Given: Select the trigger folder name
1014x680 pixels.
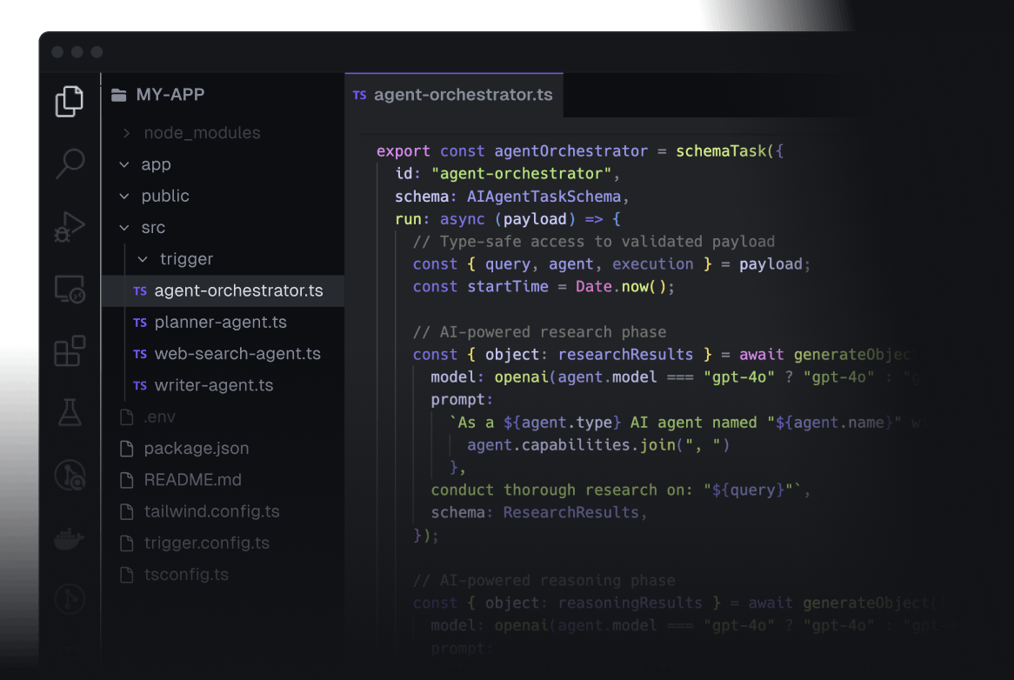Looking at the screenshot, I should point(186,259).
